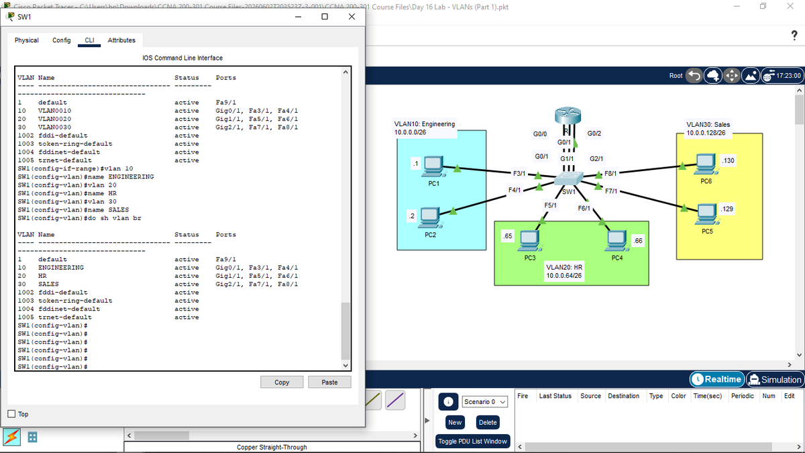
Task: Click the Copper Straight-Through label
Action: 272,448
